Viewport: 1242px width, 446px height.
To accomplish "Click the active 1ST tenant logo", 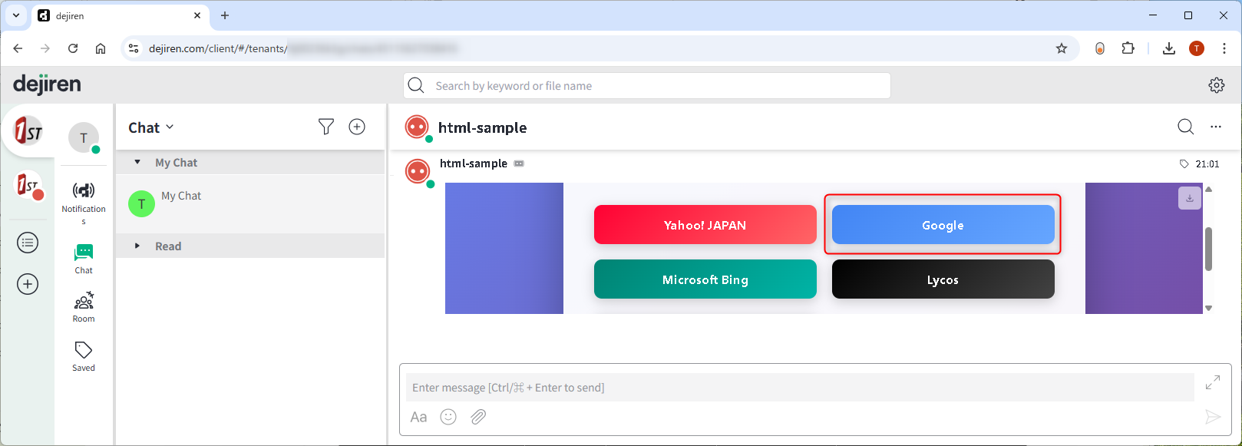I will click(x=28, y=131).
